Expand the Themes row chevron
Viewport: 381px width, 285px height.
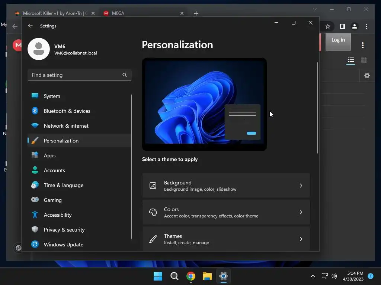tap(301, 239)
